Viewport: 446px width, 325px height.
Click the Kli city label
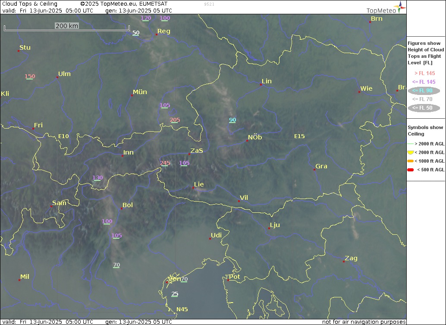pyautogui.click(x=5, y=94)
